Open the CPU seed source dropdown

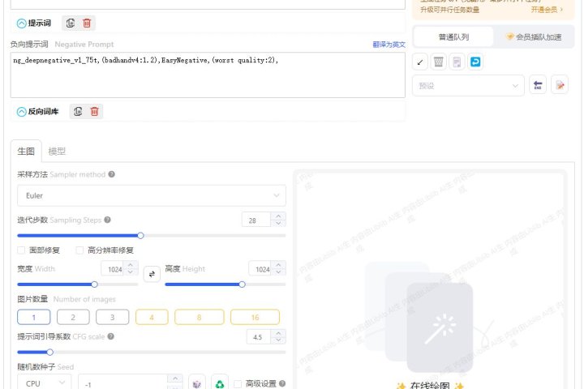tap(45, 383)
